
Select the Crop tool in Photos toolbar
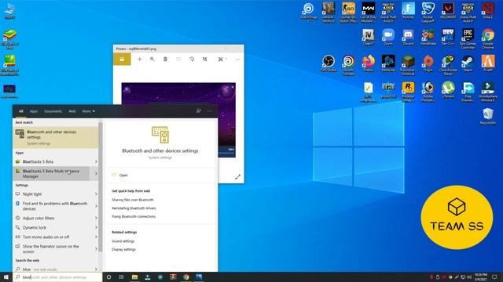pos(204,60)
